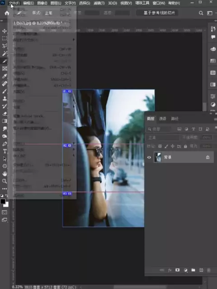217x289 pixels.
Task: Open the layer blend mode dropdown
Action: point(163,137)
